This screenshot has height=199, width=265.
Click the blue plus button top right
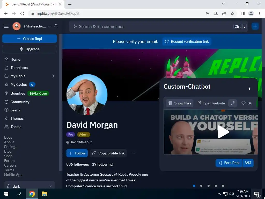click(x=255, y=26)
